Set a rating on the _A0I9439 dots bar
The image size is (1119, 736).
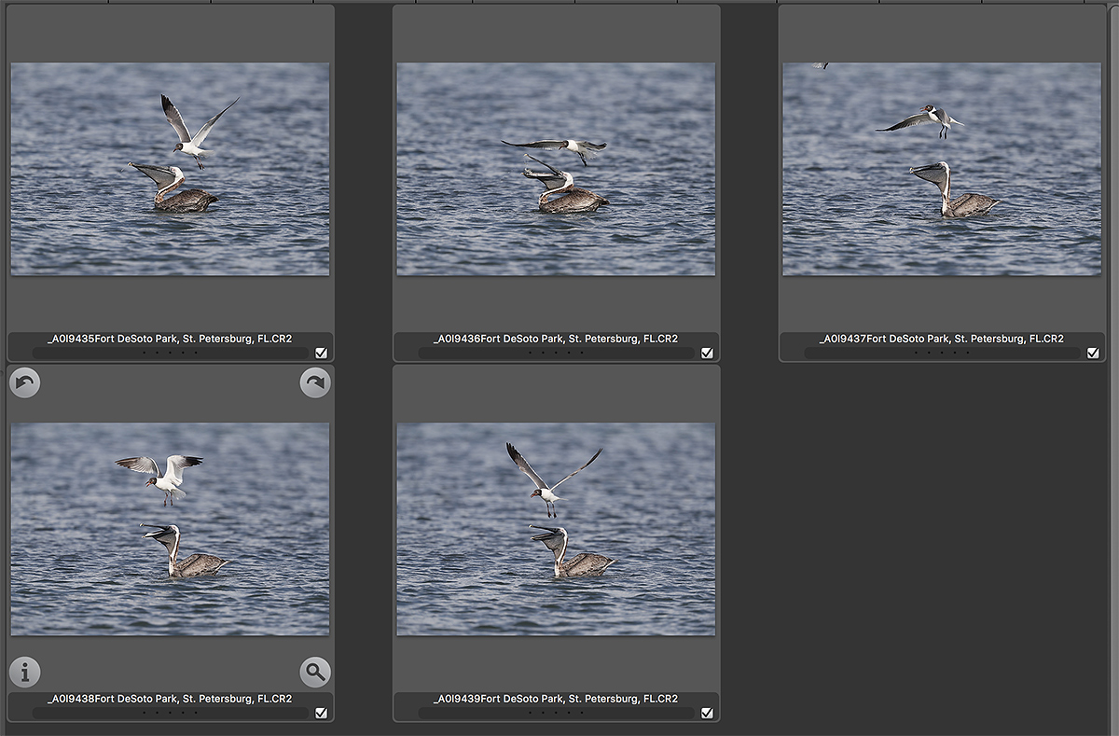[x=557, y=713]
